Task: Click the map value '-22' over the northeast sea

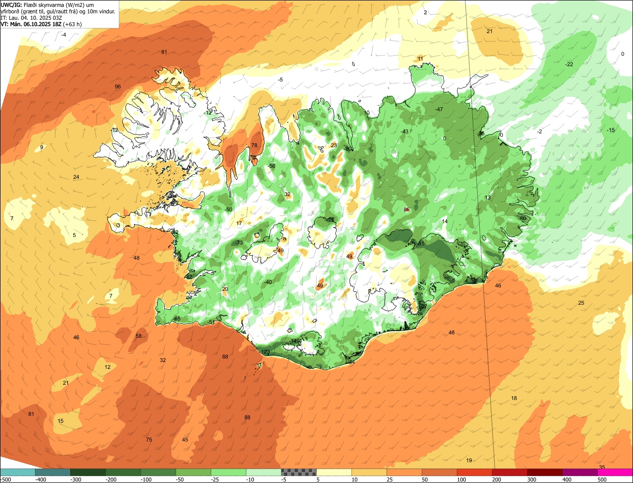Action: coord(569,64)
